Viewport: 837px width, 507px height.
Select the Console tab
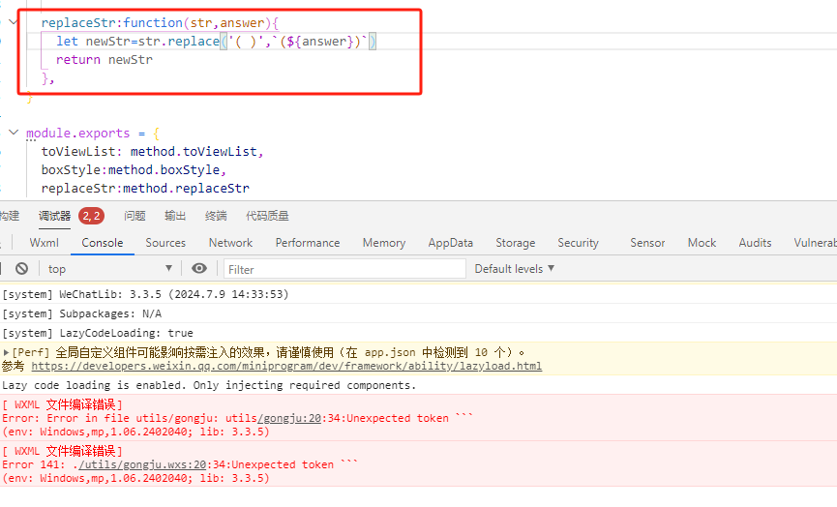click(x=103, y=243)
